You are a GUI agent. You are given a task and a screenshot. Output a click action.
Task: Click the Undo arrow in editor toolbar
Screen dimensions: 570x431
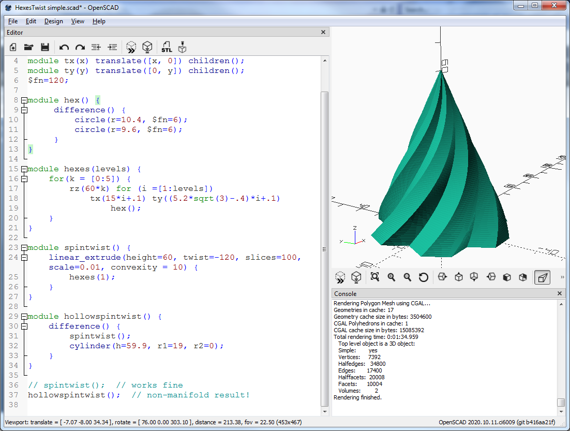coord(64,47)
